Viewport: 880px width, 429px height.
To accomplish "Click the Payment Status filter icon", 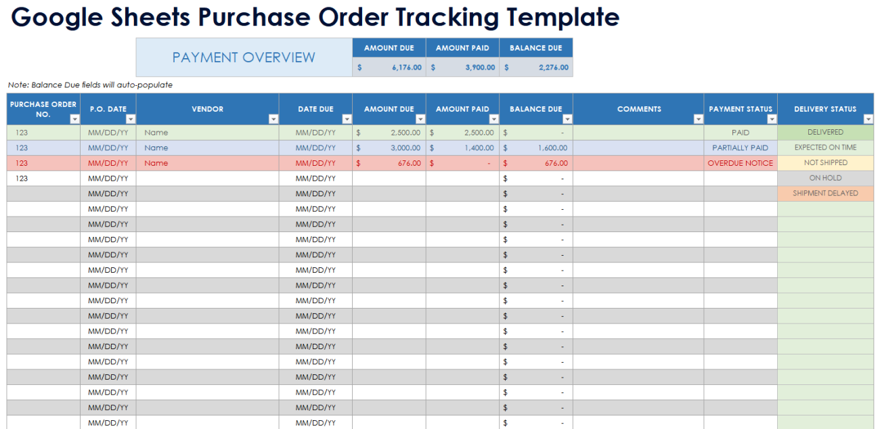I will 772,118.
